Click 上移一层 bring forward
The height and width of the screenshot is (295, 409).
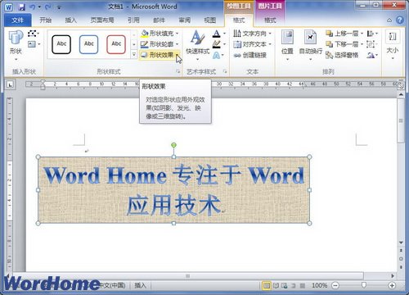(x=342, y=34)
